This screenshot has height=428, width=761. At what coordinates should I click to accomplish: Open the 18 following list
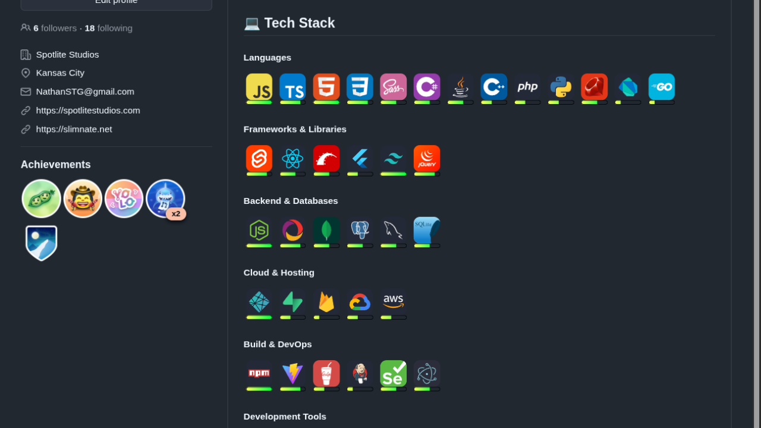coord(108,28)
